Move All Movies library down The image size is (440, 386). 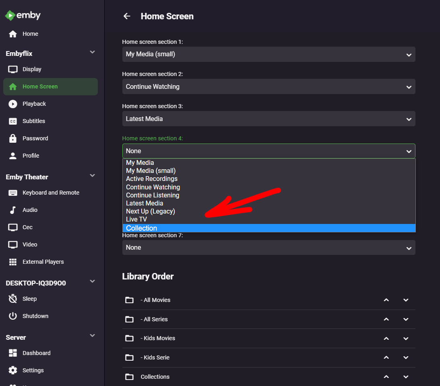click(406, 300)
